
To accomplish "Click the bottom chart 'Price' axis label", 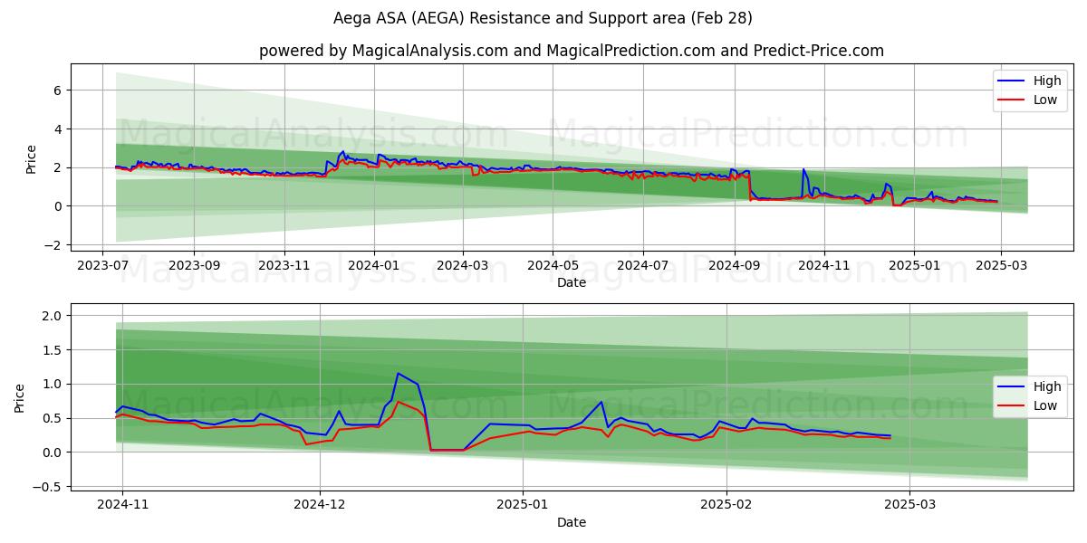I will coord(20,398).
